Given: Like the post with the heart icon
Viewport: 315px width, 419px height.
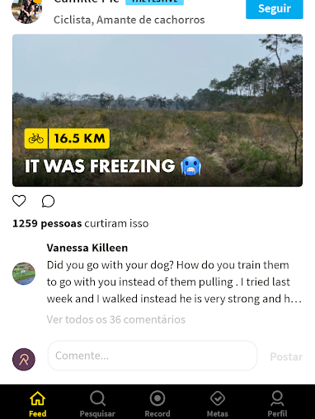Looking at the screenshot, I should click(x=19, y=201).
